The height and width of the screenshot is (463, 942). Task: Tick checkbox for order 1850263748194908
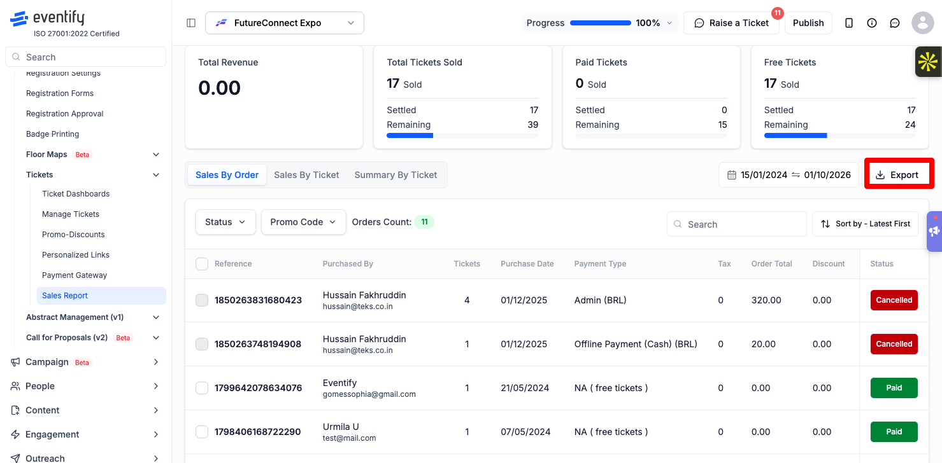click(x=202, y=344)
